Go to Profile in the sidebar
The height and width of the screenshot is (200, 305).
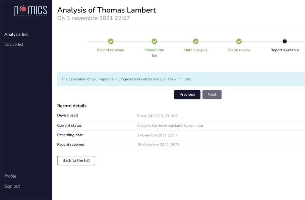tap(10, 176)
